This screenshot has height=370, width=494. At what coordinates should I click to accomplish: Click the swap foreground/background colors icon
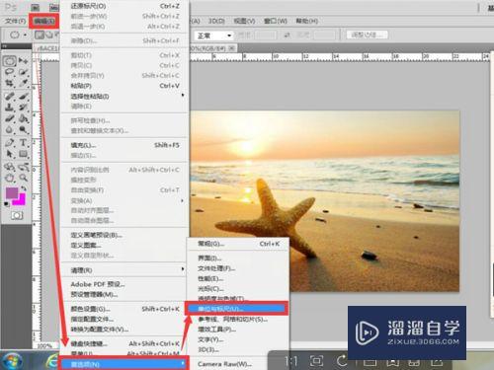24,188
